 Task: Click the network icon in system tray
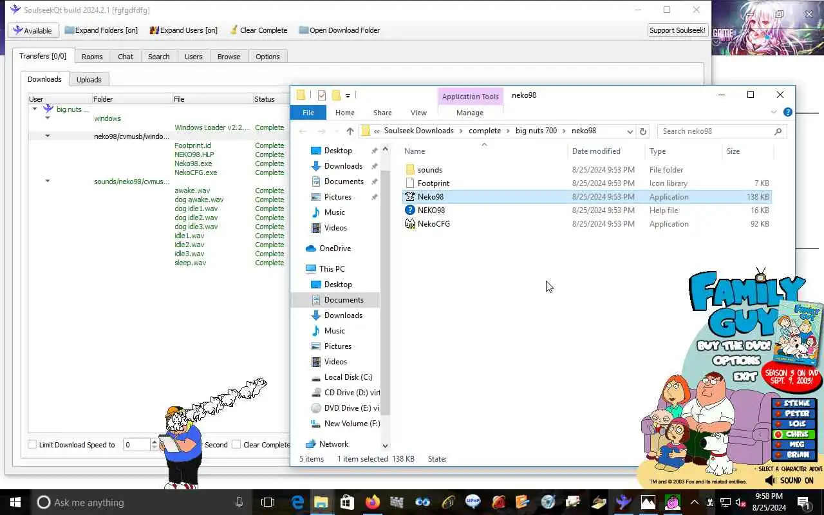(725, 502)
